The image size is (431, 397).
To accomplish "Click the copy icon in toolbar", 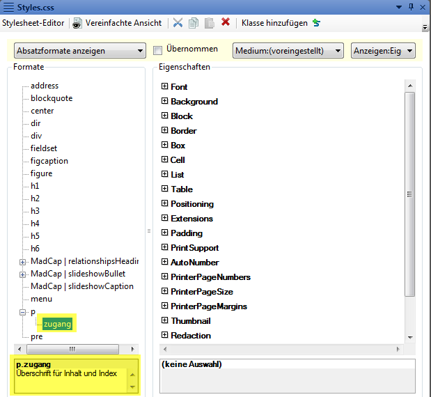I will [194, 22].
